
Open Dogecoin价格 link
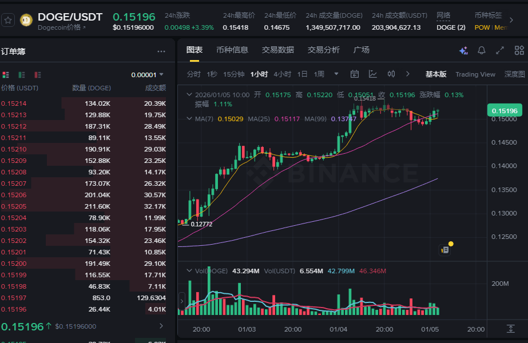click(62, 27)
